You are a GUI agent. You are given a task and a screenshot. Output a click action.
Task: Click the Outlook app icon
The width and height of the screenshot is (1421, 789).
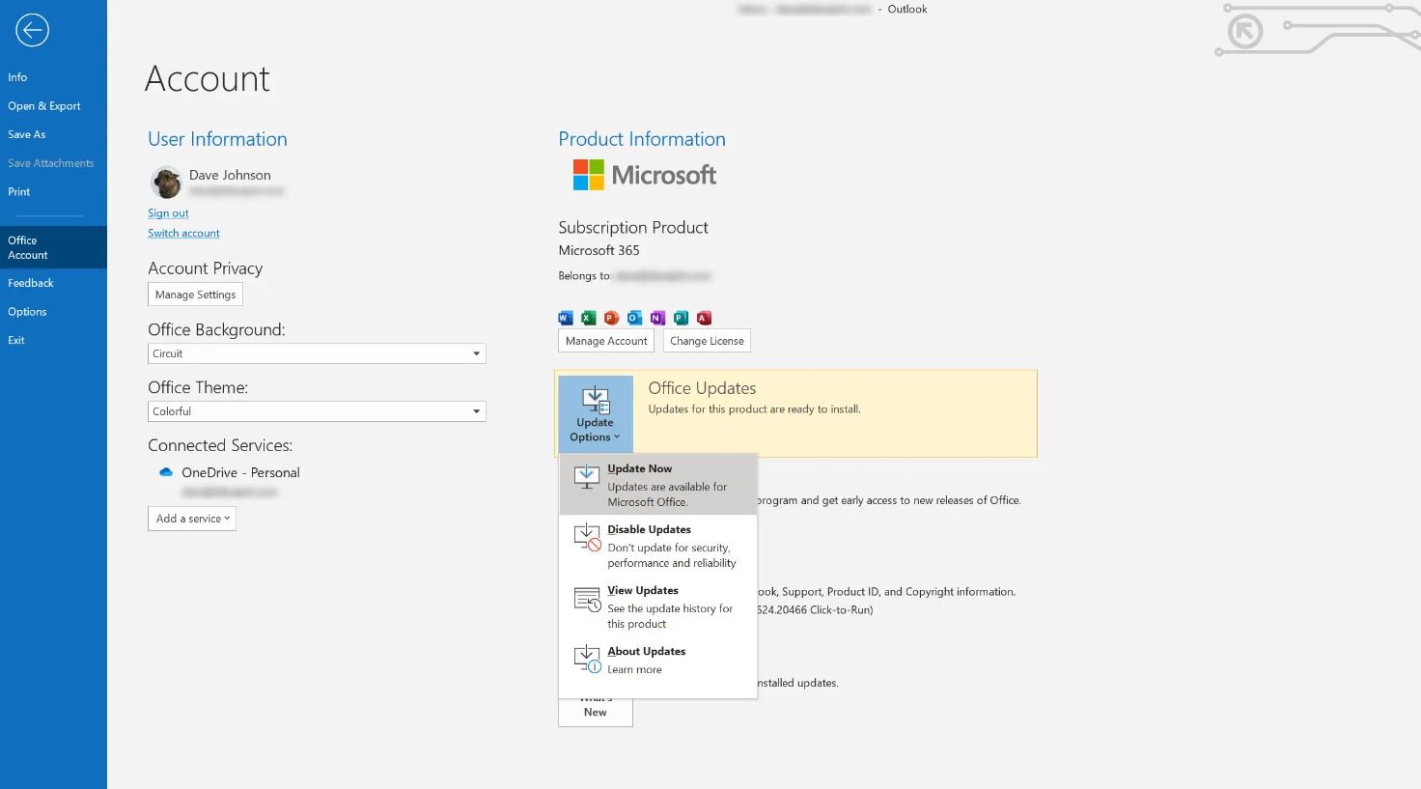(x=634, y=318)
